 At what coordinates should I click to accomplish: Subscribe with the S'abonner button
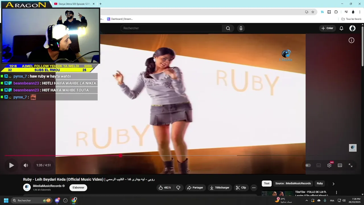(78, 188)
